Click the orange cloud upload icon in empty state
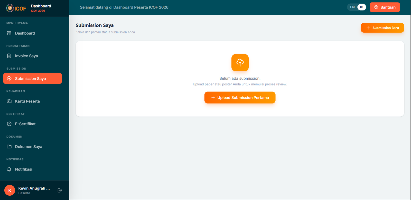Screen dimensions: 411x200 (x=240, y=63)
